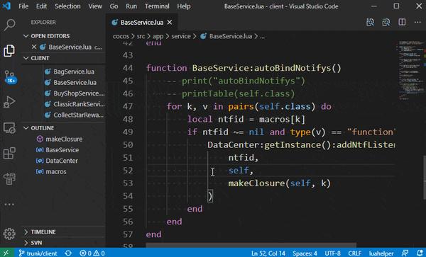Image resolution: width=426 pixels, height=257 pixels.
Task: Open the Remote Explorer view
Action: [x=9, y=127]
